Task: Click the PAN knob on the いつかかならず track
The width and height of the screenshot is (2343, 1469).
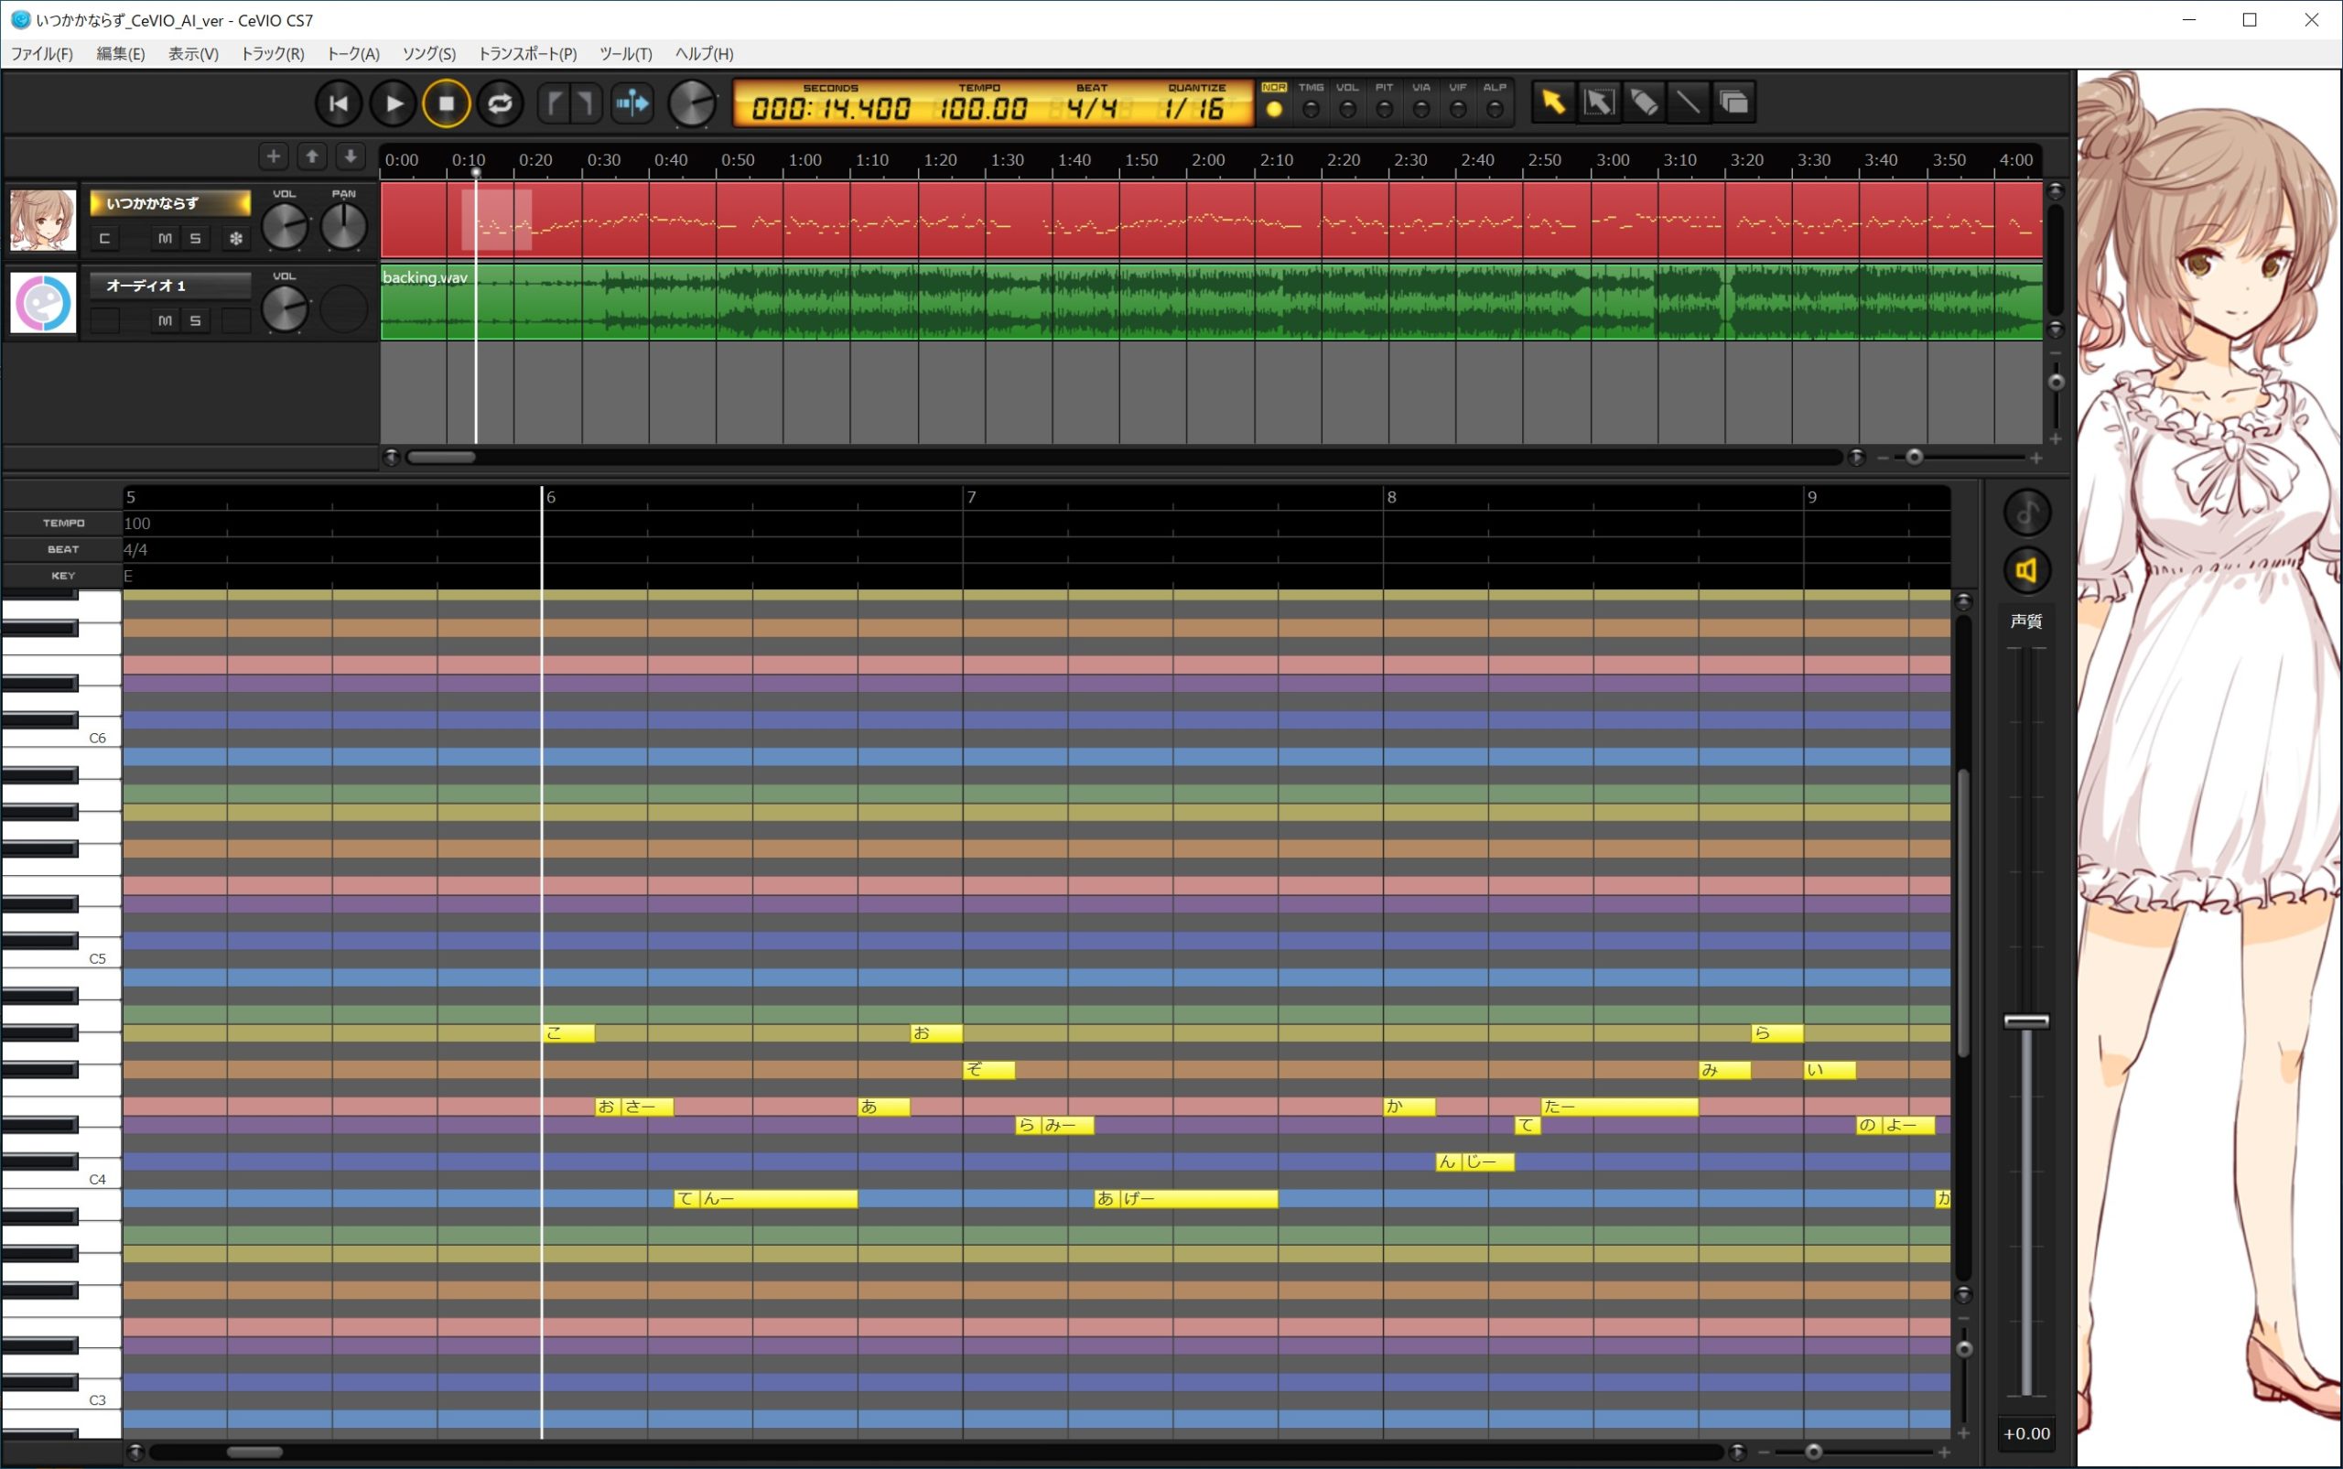Action: coord(344,226)
